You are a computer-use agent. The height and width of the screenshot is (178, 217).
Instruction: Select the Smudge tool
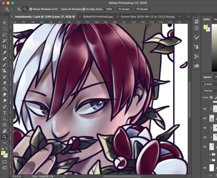(4, 95)
